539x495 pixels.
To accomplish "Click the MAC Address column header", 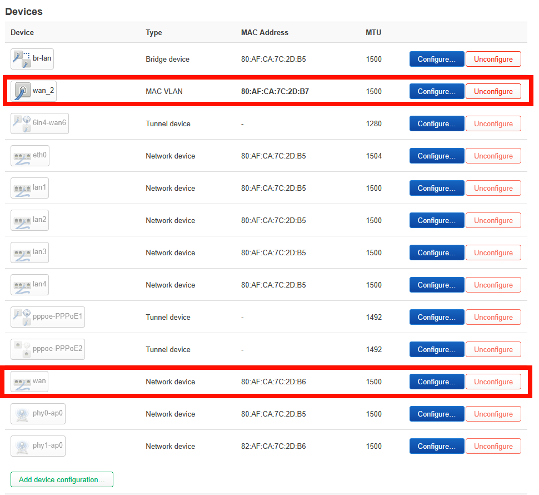I will [264, 32].
